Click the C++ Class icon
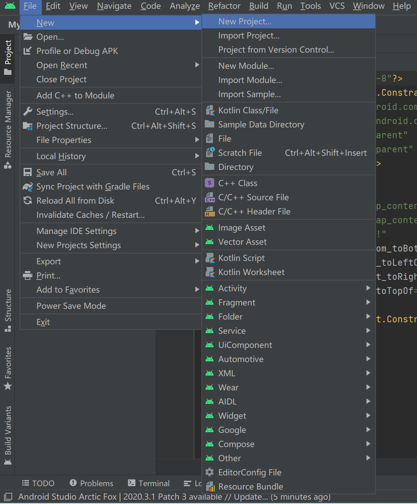 pos(210,183)
